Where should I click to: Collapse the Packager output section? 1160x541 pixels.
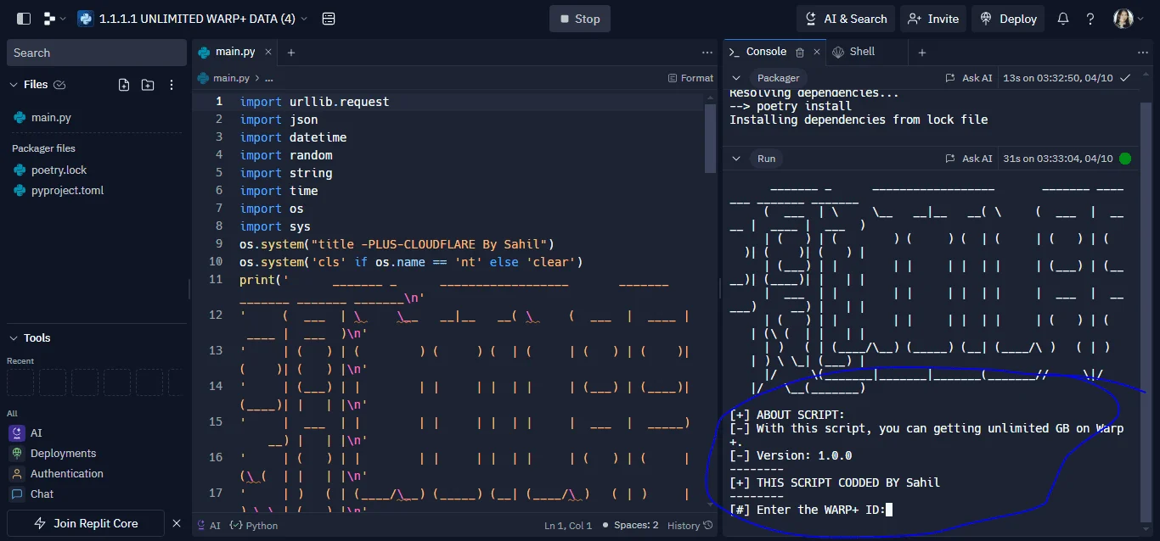736,78
